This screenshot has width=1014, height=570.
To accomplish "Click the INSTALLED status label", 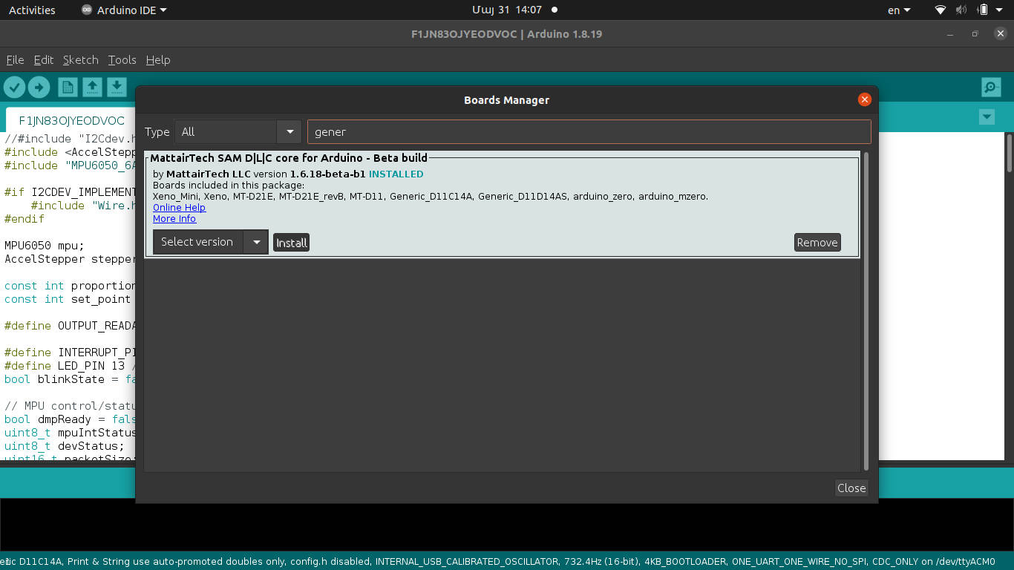I will click(x=396, y=174).
